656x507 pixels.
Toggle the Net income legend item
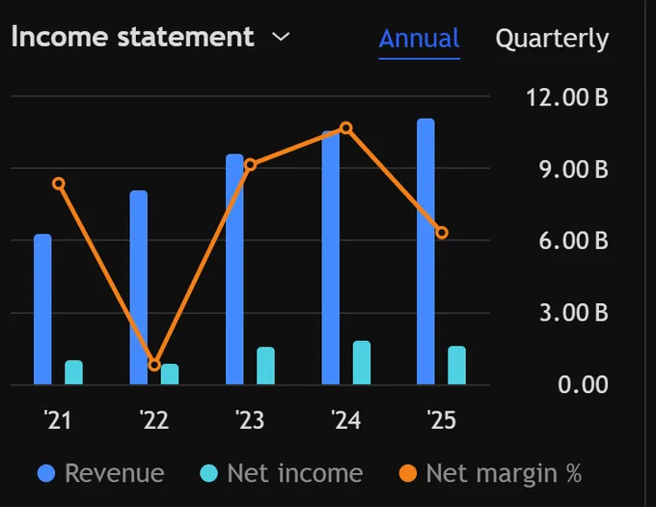click(x=282, y=473)
